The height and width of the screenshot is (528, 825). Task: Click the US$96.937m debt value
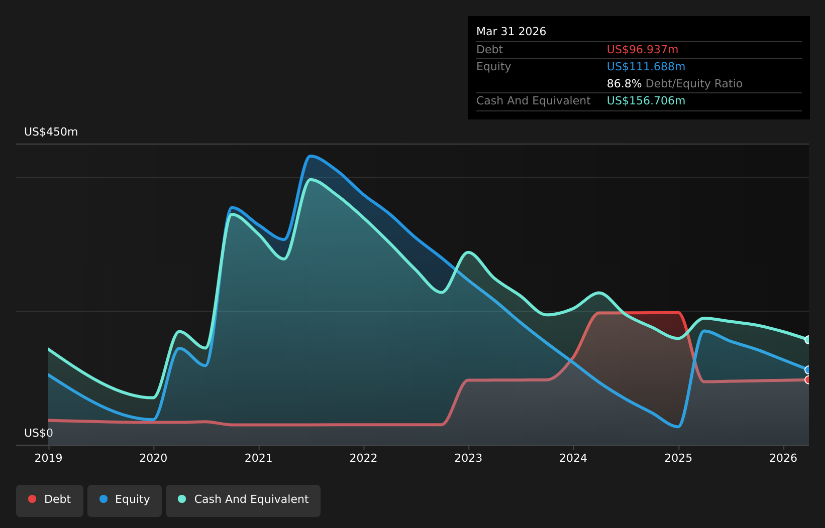pyautogui.click(x=643, y=50)
